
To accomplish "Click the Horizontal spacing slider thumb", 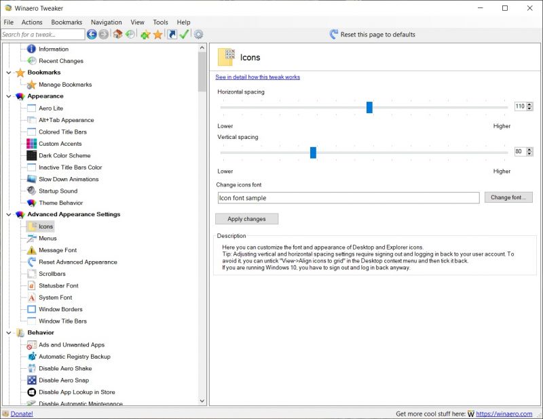I will [369, 107].
